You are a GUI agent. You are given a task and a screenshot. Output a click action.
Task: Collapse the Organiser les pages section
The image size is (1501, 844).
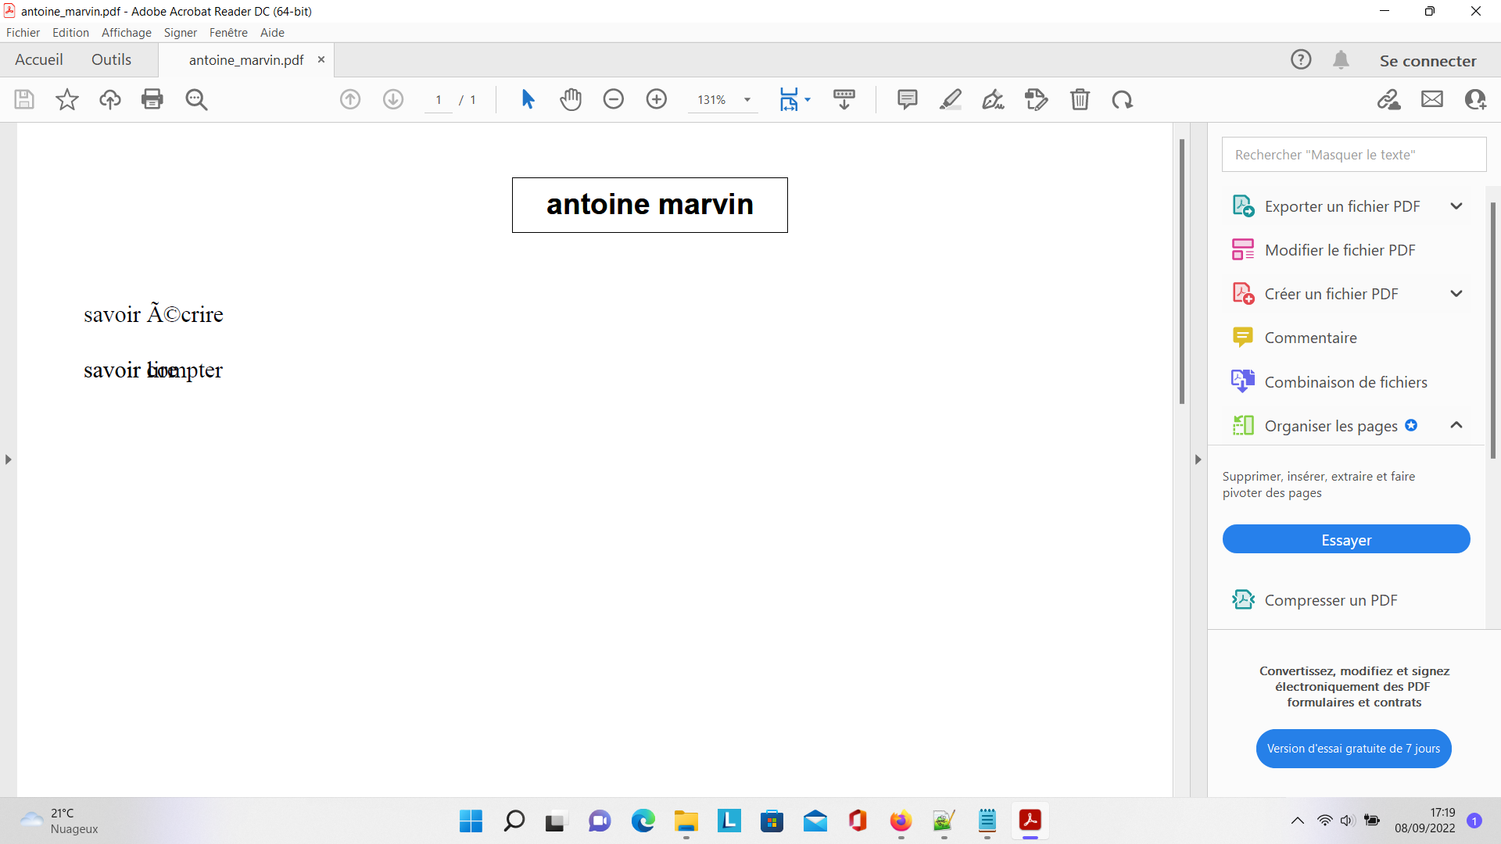pos(1456,425)
